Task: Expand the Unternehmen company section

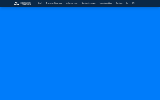Action: tap(72, 3)
